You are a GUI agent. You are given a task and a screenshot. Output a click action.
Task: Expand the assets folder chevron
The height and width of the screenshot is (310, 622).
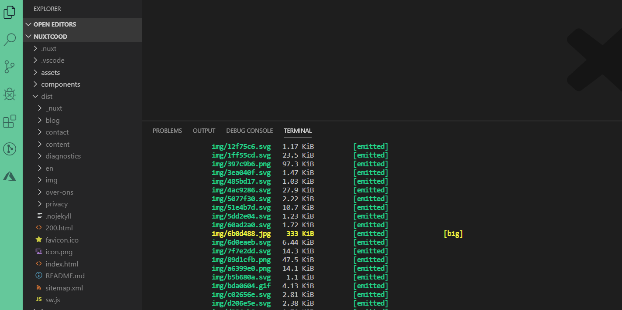(35, 72)
